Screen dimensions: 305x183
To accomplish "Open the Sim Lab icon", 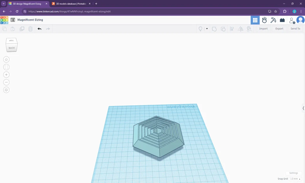I will pos(264,20).
